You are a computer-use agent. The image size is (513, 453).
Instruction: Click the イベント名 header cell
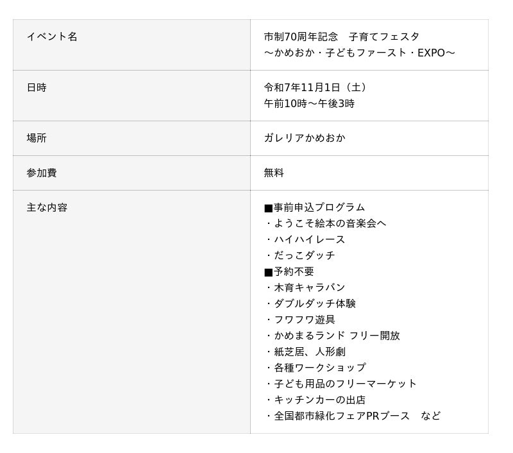pos(52,37)
